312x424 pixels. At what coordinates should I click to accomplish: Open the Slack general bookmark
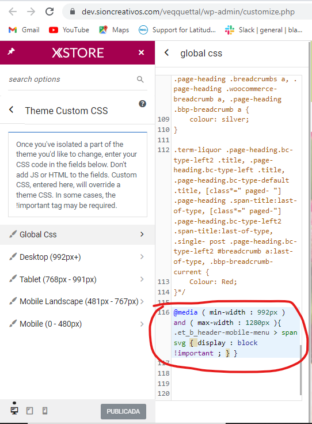264,30
